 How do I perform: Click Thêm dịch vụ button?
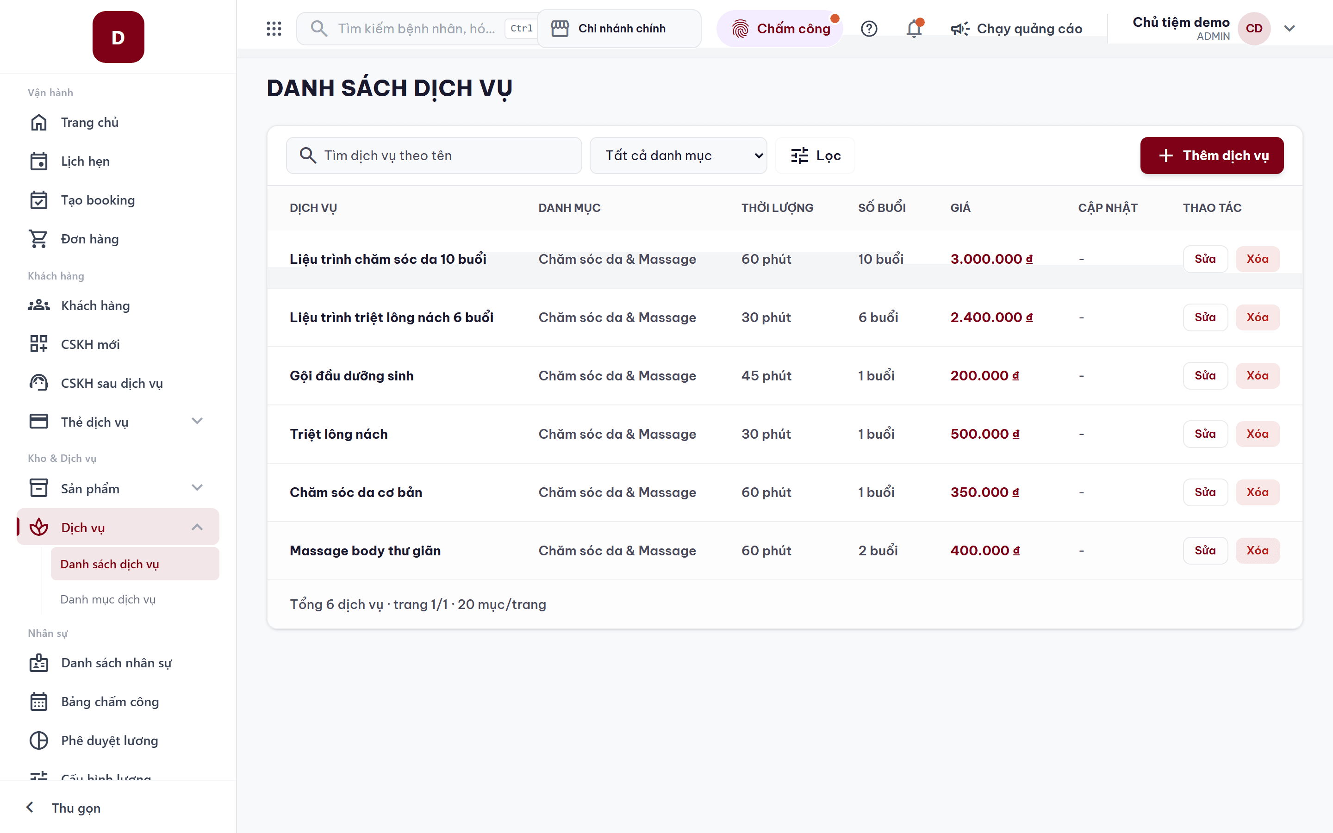coord(1212,155)
